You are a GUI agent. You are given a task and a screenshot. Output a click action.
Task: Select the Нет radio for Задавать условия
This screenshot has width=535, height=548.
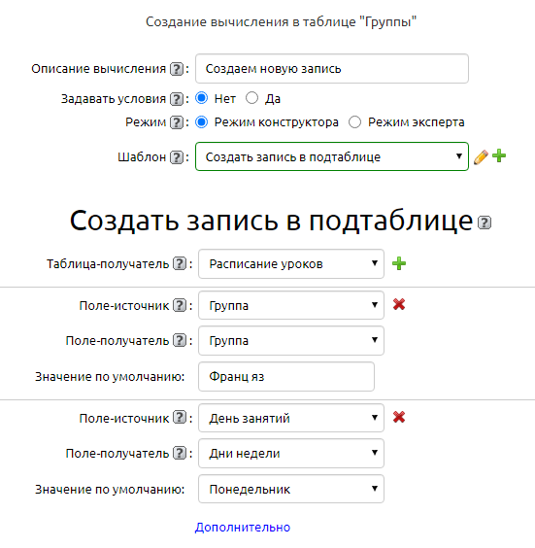(x=202, y=98)
